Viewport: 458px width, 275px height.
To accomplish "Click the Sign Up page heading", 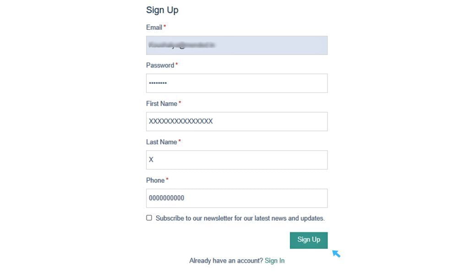I will [x=162, y=10].
